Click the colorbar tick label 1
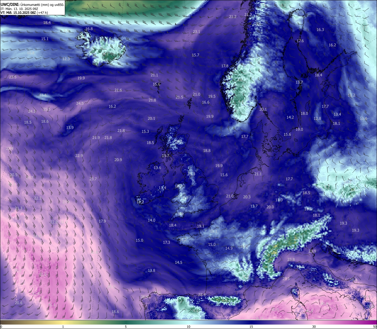This screenshot has height=329, width=377. (63, 327)
